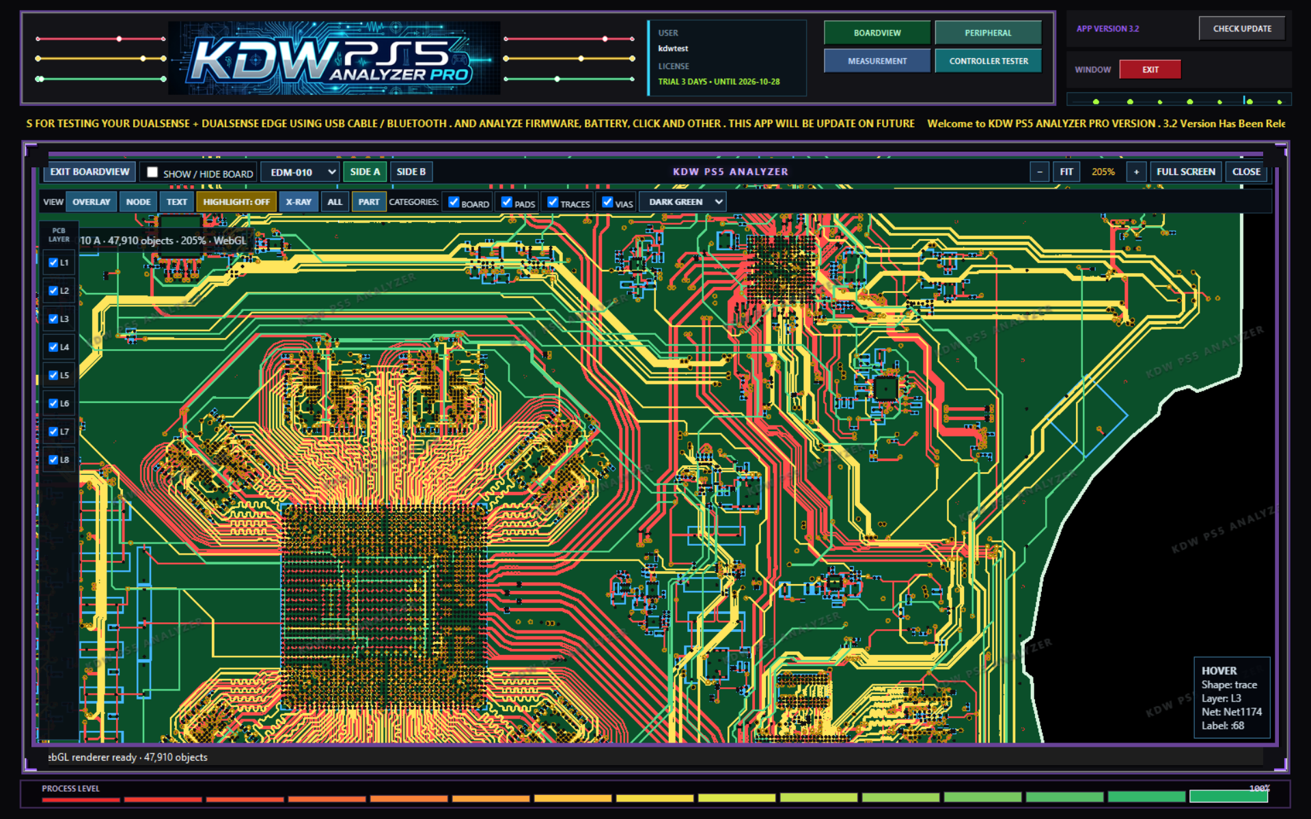This screenshot has width=1311, height=819.
Task: Hide PCB layer L5
Action: coord(53,375)
